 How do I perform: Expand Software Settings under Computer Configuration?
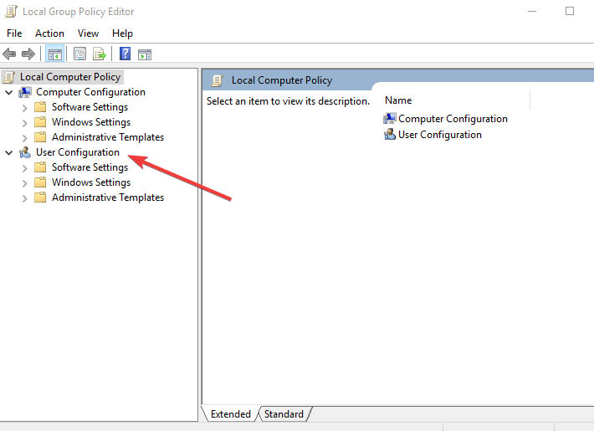click(x=24, y=108)
